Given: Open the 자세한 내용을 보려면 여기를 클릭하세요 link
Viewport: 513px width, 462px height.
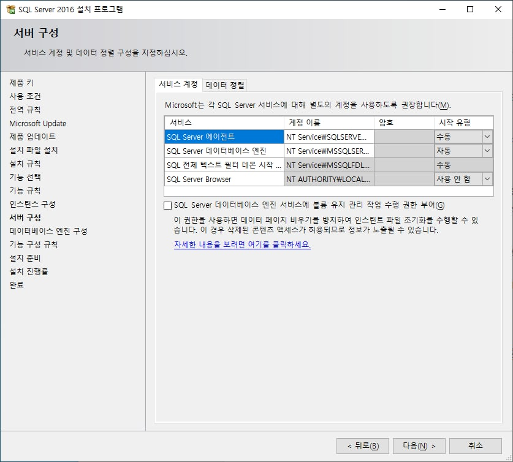Looking at the screenshot, I should tap(242, 244).
